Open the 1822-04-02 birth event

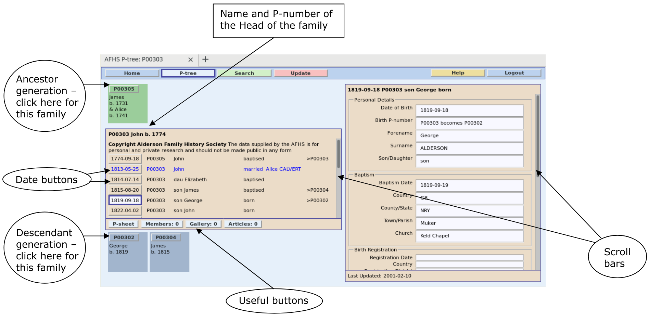click(x=125, y=211)
